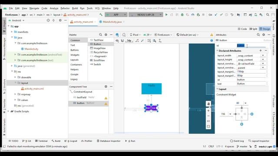Screen dimensions: 278x156
Task: Open the top margin 80 dropdown
Action: coord(245,103)
